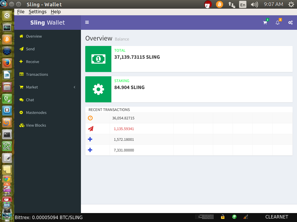Open the header gears settings icon
Screen dimensions: 297x222
[x=290, y=23]
